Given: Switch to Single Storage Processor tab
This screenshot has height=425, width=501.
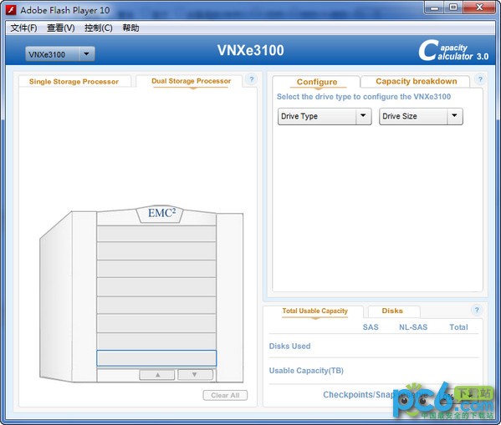Looking at the screenshot, I should tap(74, 81).
